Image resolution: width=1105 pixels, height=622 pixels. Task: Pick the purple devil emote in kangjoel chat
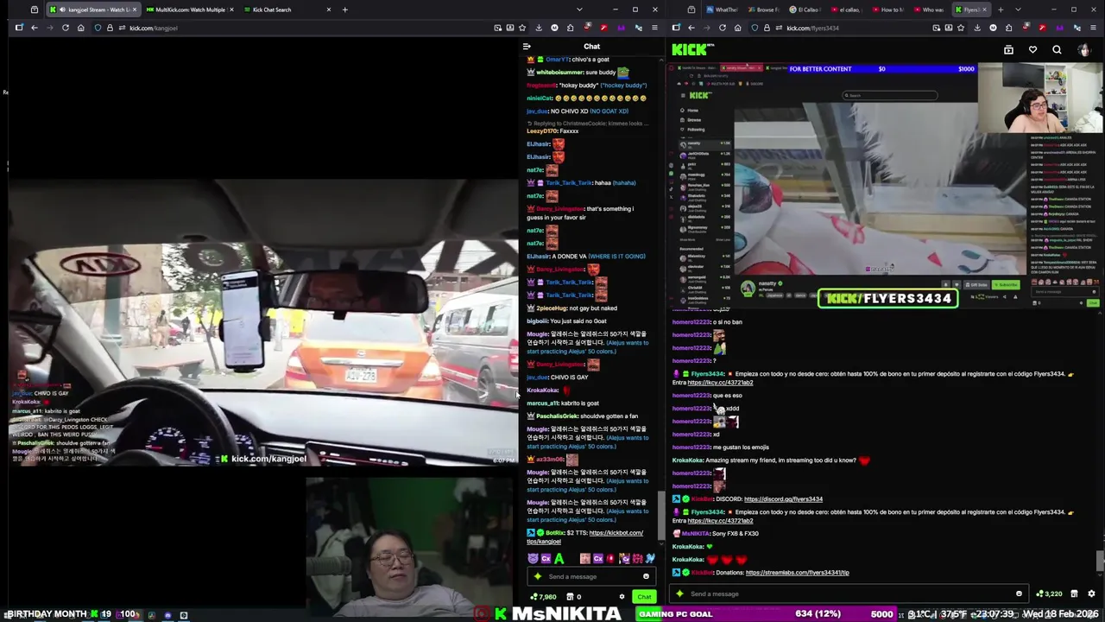533,559
